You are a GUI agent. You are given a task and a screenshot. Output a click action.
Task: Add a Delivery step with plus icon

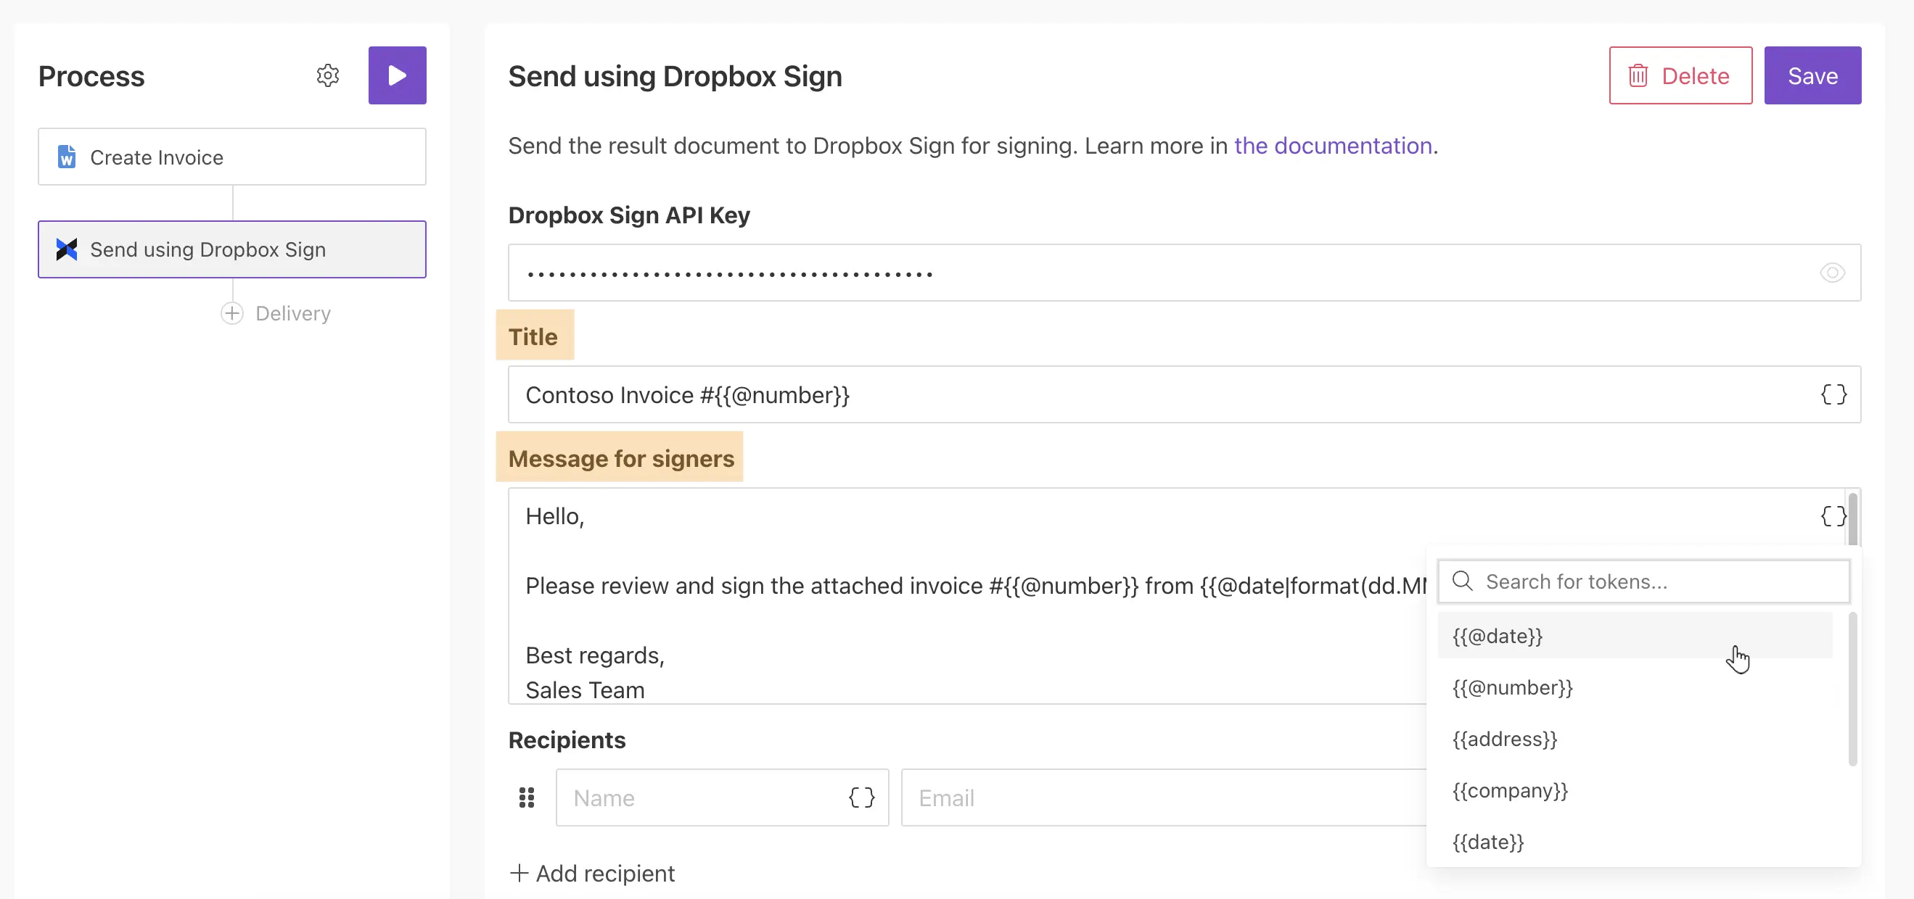click(x=232, y=313)
